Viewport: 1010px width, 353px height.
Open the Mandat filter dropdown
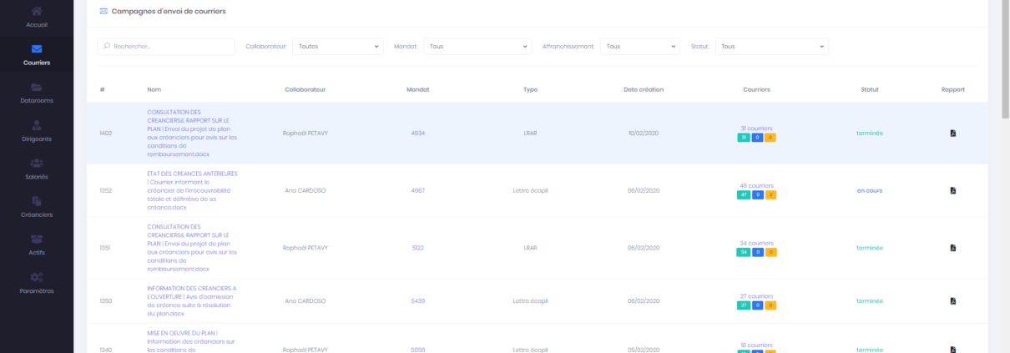477,47
